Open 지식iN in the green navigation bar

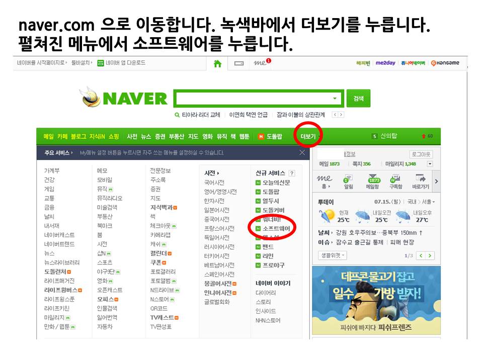click(x=97, y=136)
